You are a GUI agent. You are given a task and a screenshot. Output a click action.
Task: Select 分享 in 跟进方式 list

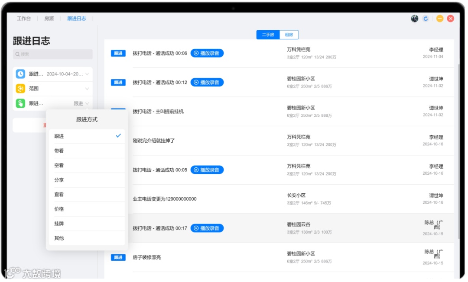click(x=87, y=180)
